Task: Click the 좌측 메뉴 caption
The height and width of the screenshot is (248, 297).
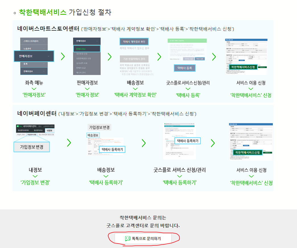Action: (34, 83)
